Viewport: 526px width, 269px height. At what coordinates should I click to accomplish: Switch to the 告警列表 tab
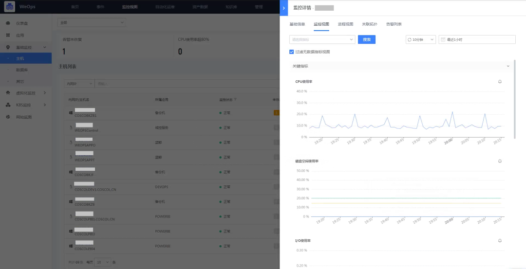(x=394, y=24)
